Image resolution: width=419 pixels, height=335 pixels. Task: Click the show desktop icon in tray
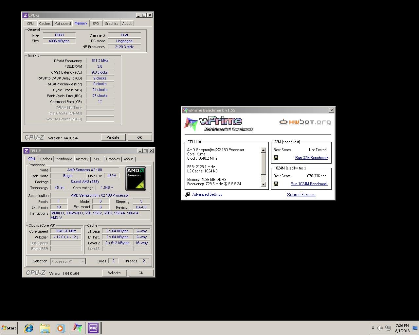click(x=415, y=328)
